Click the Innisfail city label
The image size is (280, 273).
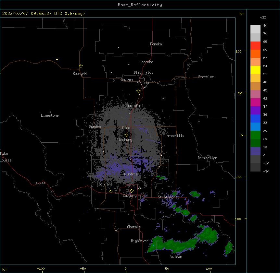click(x=135, y=106)
